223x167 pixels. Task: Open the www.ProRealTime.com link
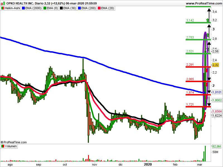(204, 3)
